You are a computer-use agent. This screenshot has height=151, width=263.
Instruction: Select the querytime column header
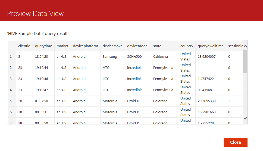point(43,46)
